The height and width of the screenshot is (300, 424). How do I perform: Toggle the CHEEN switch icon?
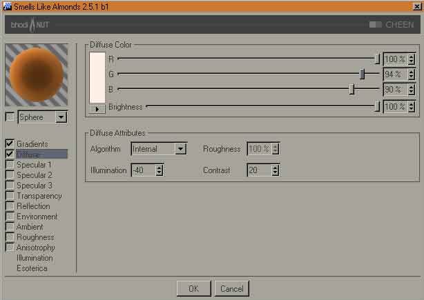click(375, 24)
